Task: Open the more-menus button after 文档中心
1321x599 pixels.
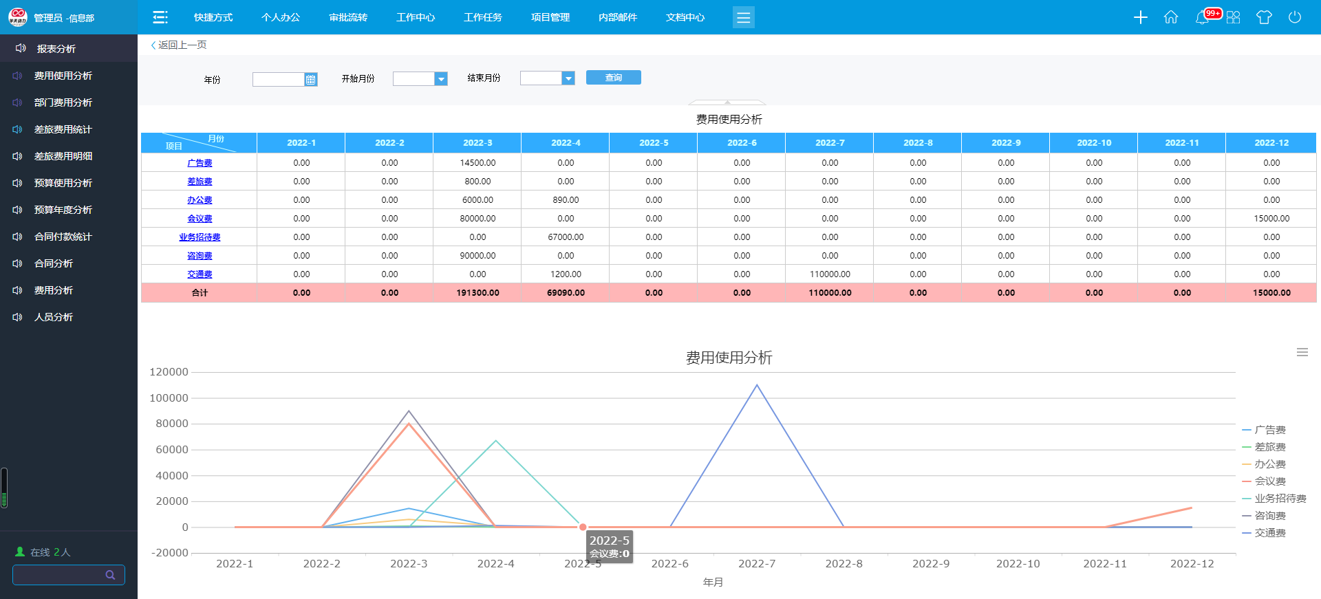Action: [x=743, y=17]
